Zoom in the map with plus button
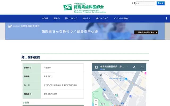170x106 pixels. pos(96,101)
